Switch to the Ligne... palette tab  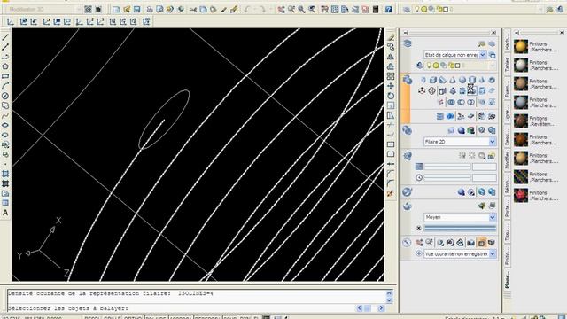click(x=507, y=113)
